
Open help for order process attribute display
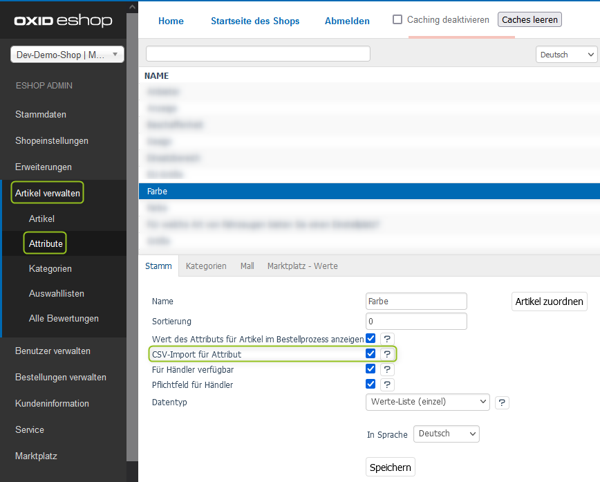point(387,339)
